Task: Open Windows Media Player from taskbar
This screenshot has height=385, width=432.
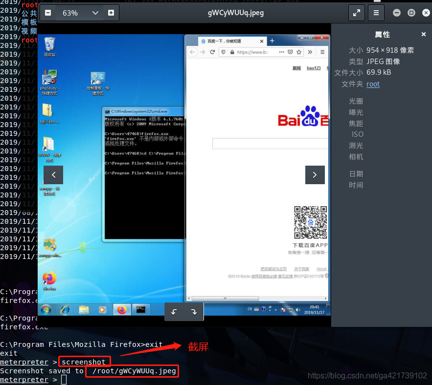Action: pos(102,310)
